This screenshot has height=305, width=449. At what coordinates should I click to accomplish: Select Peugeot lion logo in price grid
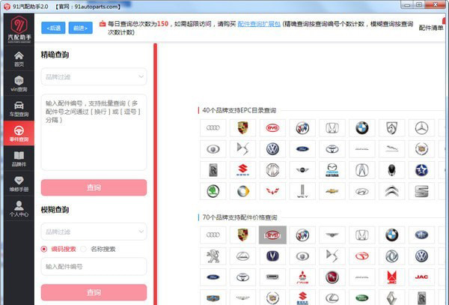[x=213, y=256]
